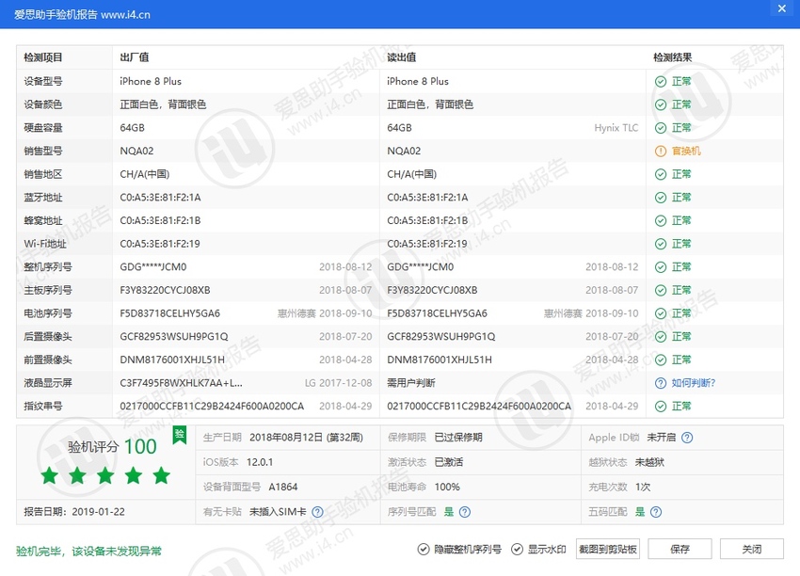Click the green check icon in 设备颜色 row

point(661,104)
